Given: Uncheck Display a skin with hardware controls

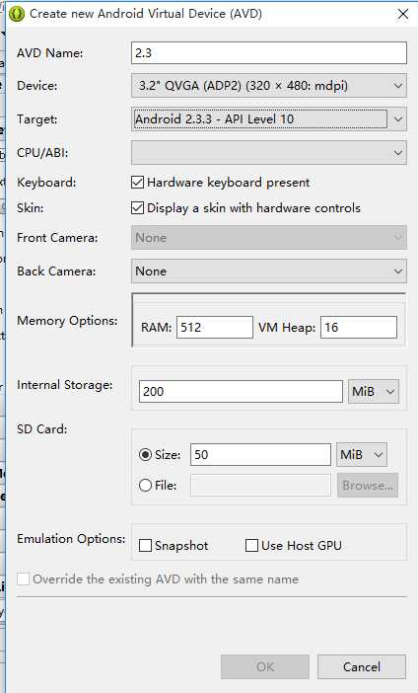Looking at the screenshot, I should click(137, 207).
